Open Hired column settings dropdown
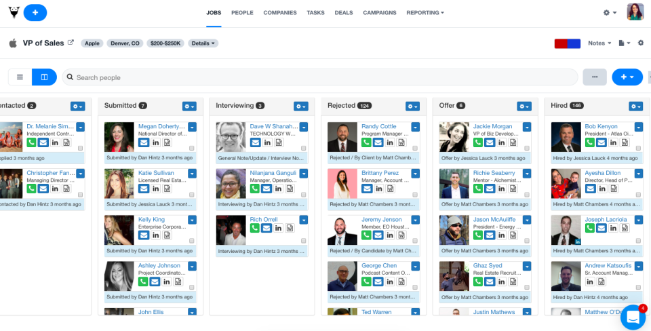Screen dimensions: 651x331 click(x=635, y=106)
